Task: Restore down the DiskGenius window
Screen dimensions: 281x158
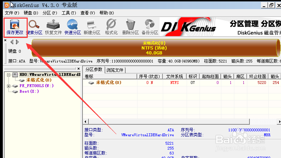Action: (x=271, y=5)
